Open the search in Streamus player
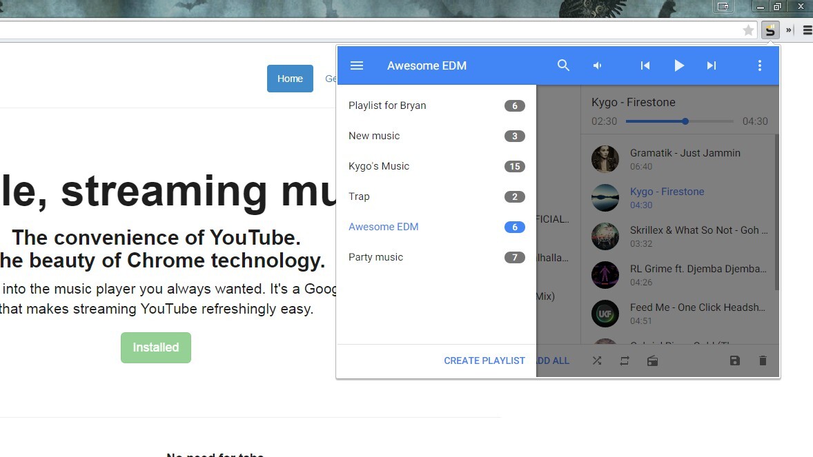 [563, 65]
